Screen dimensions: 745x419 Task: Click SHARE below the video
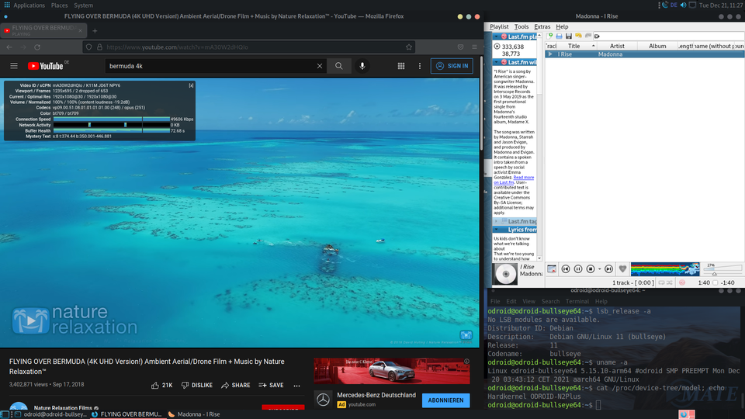coord(236,386)
